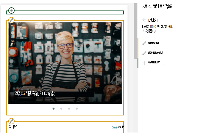Open the 客戶服務的功能 hero title

[x=35, y=94]
